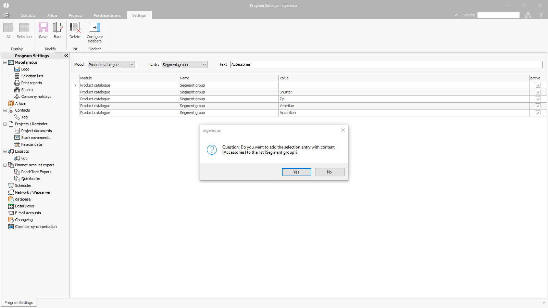Collapse the Program Settings sidebar
548x308 pixels.
(x=66, y=56)
